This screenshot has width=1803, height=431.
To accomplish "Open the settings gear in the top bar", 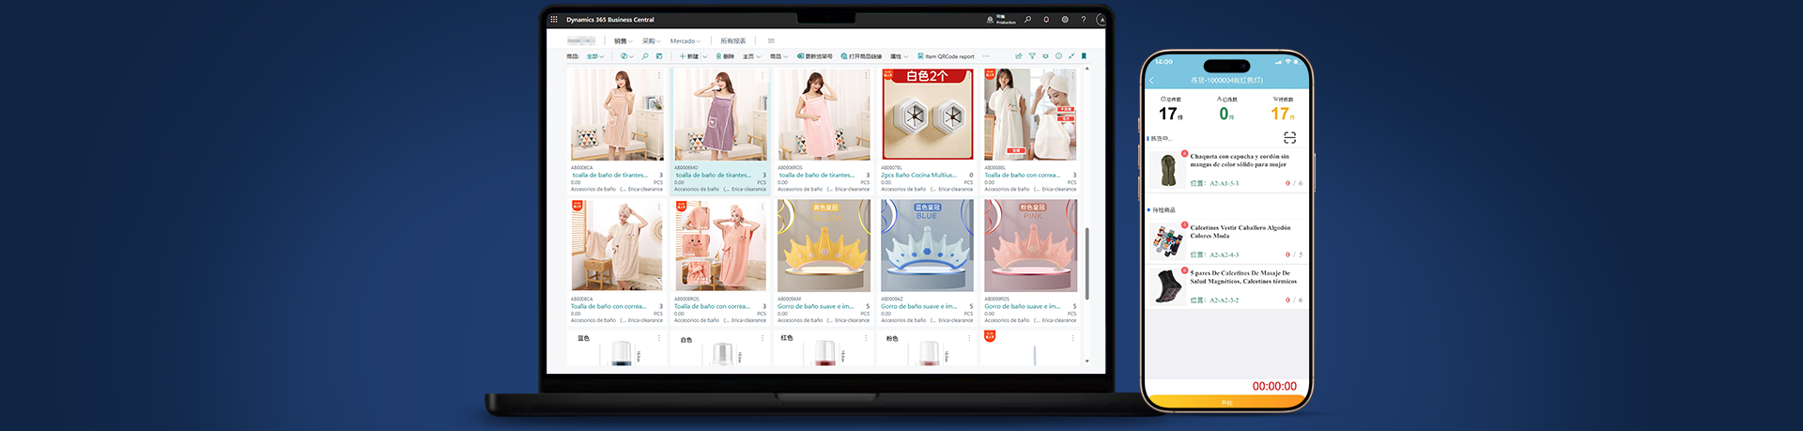I will (x=1065, y=19).
